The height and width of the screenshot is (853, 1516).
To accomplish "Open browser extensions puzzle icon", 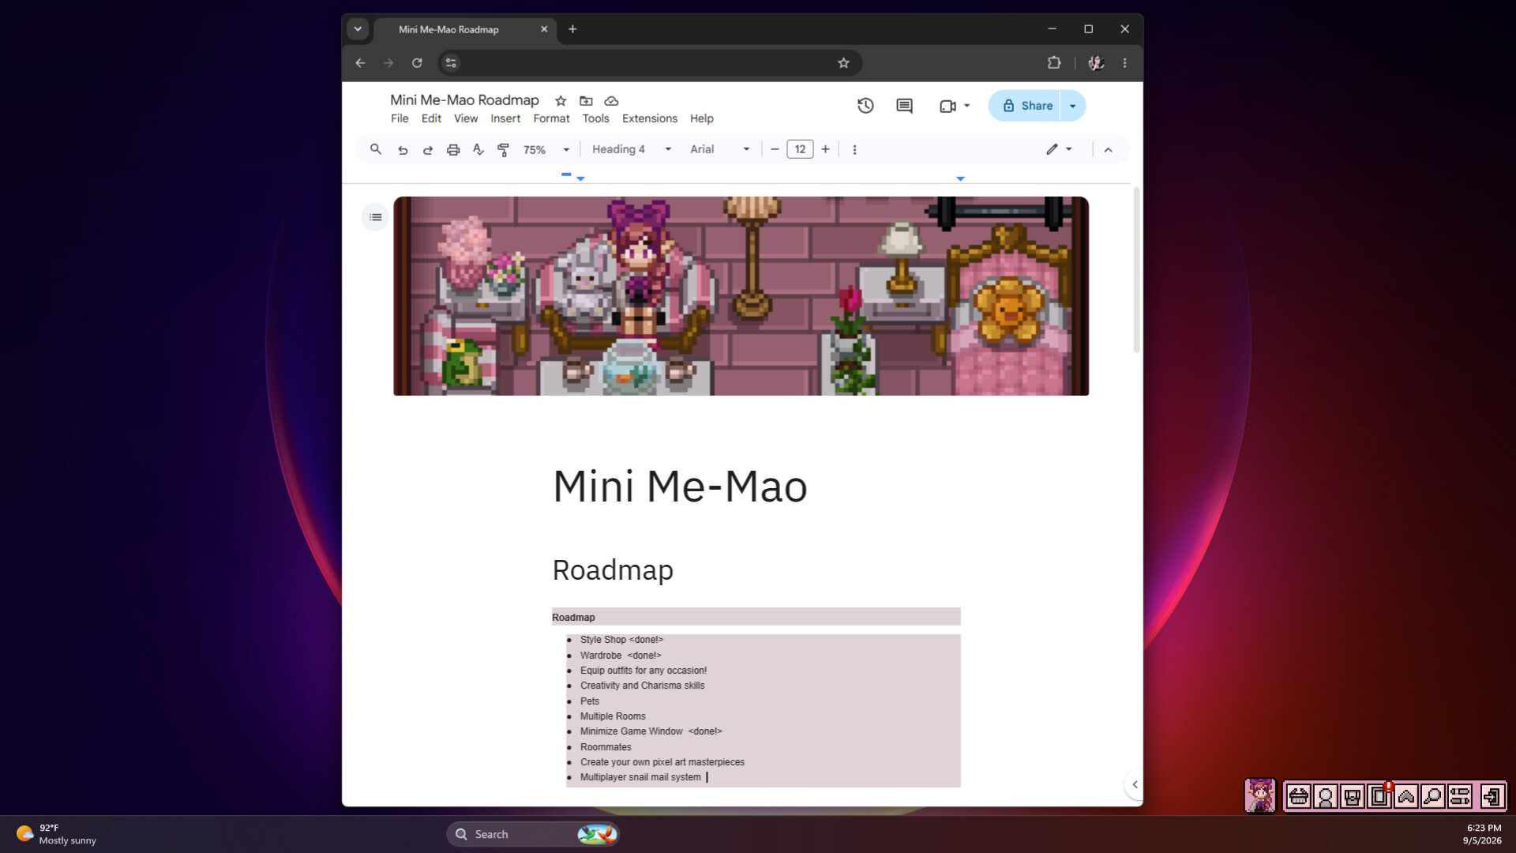I will pos(1054,63).
